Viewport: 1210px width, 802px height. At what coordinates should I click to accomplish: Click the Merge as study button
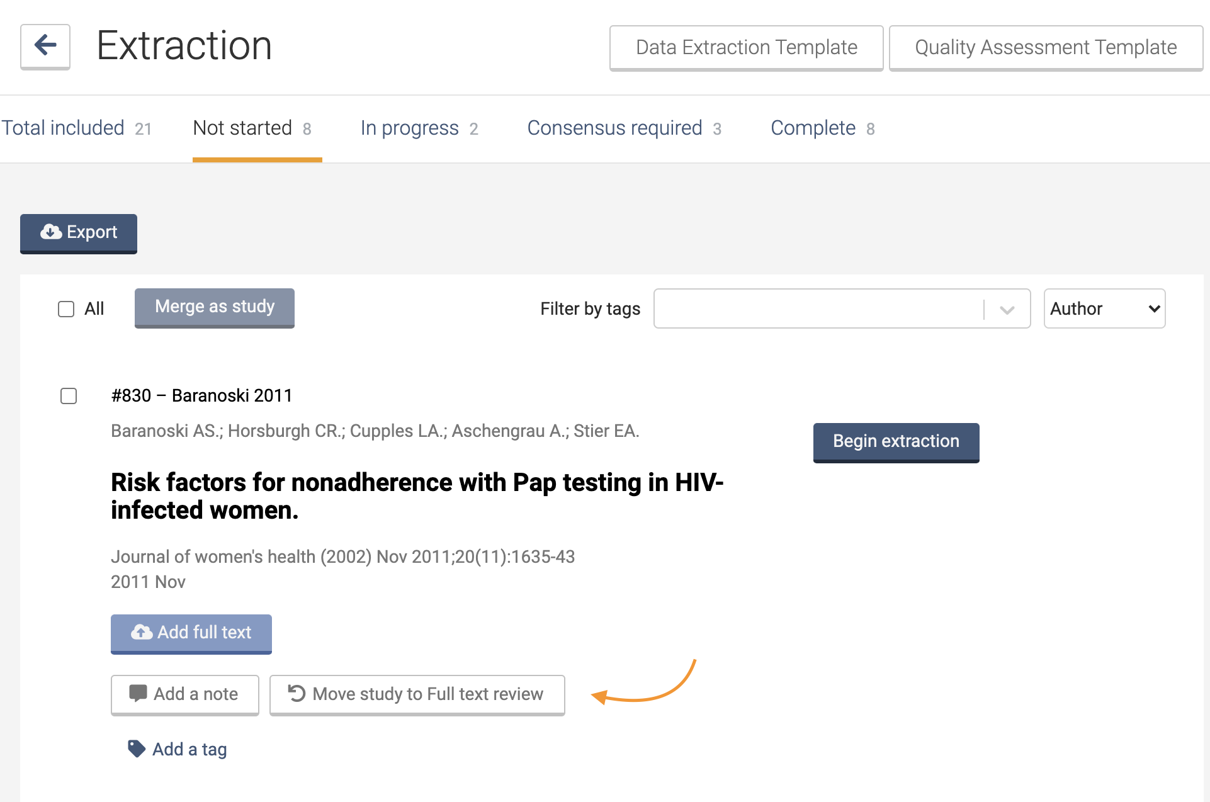[215, 307]
